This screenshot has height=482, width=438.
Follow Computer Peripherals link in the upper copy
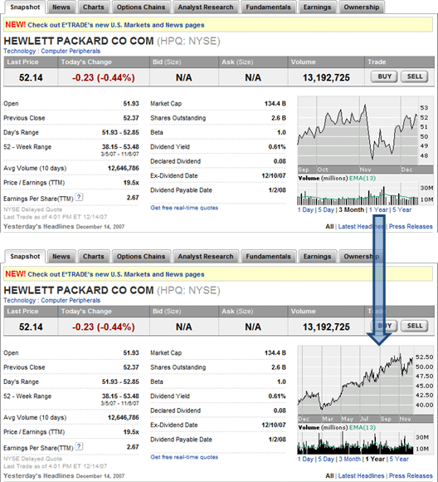[x=71, y=51]
